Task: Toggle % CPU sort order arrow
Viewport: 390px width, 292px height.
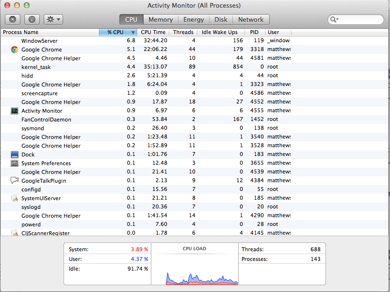Action: point(133,33)
